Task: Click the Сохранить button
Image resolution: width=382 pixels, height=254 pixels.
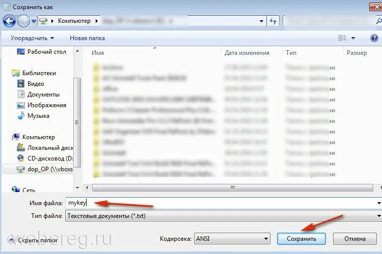Action: [302, 239]
